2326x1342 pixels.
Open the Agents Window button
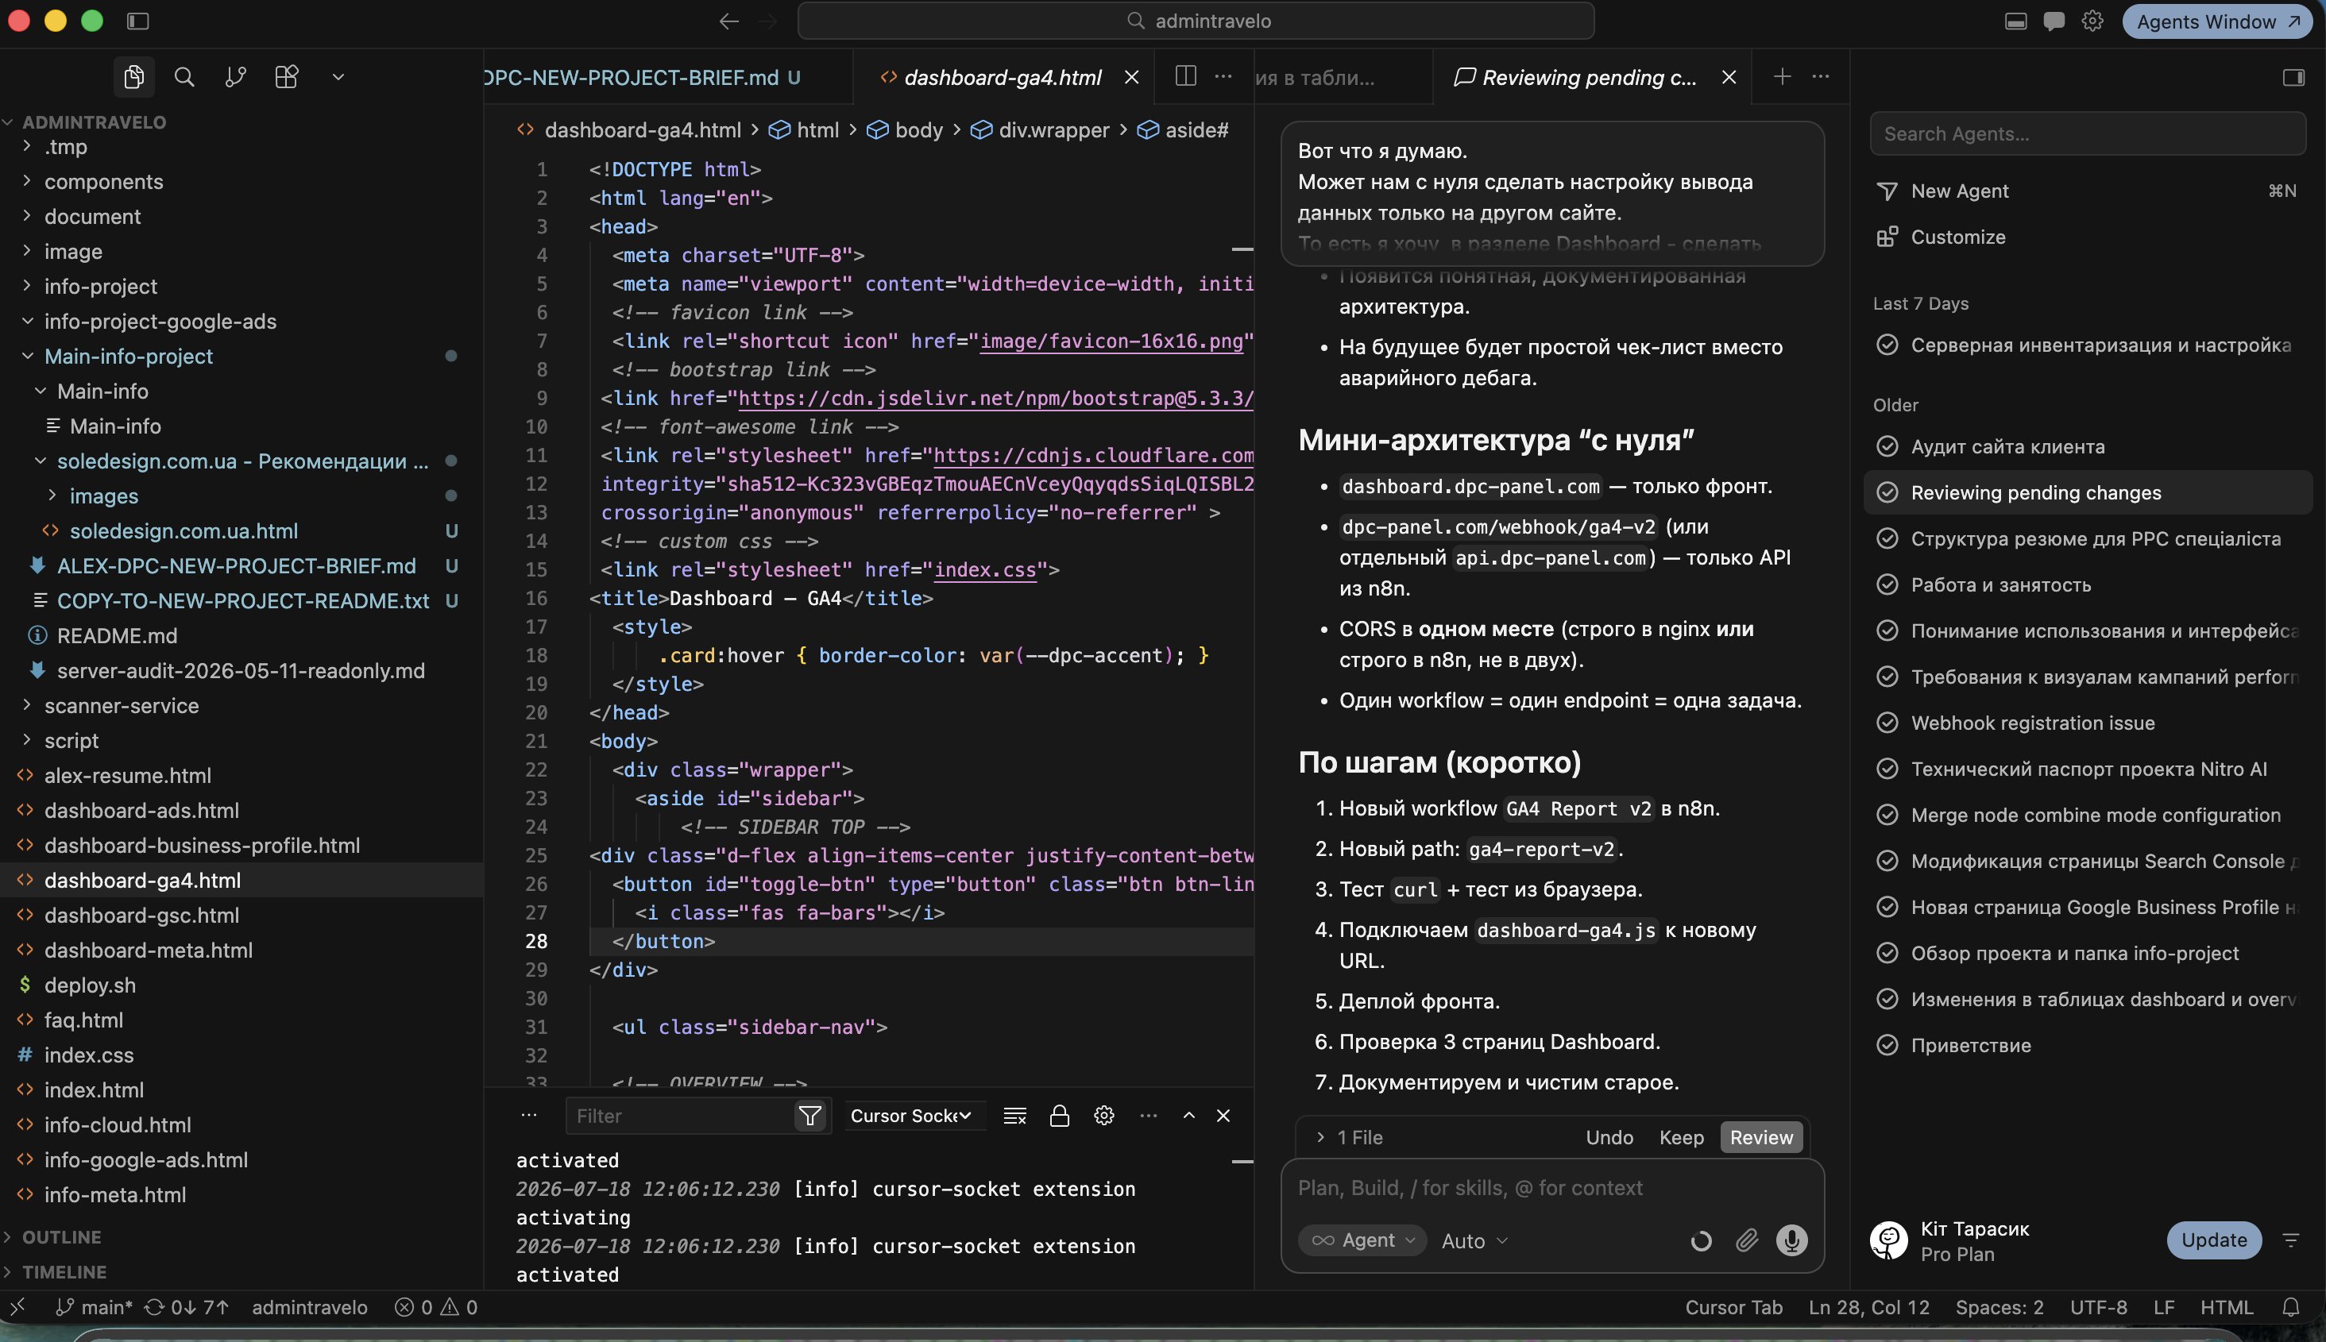[2217, 21]
